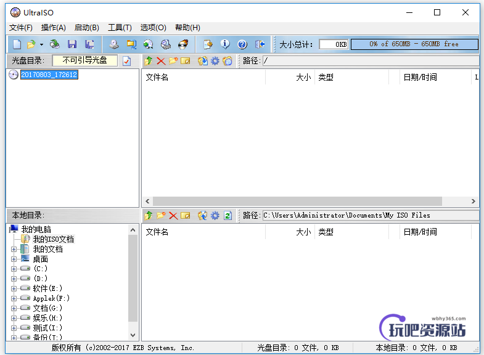
Task: Open Help with the blue question-mark icon
Action: (x=242, y=44)
